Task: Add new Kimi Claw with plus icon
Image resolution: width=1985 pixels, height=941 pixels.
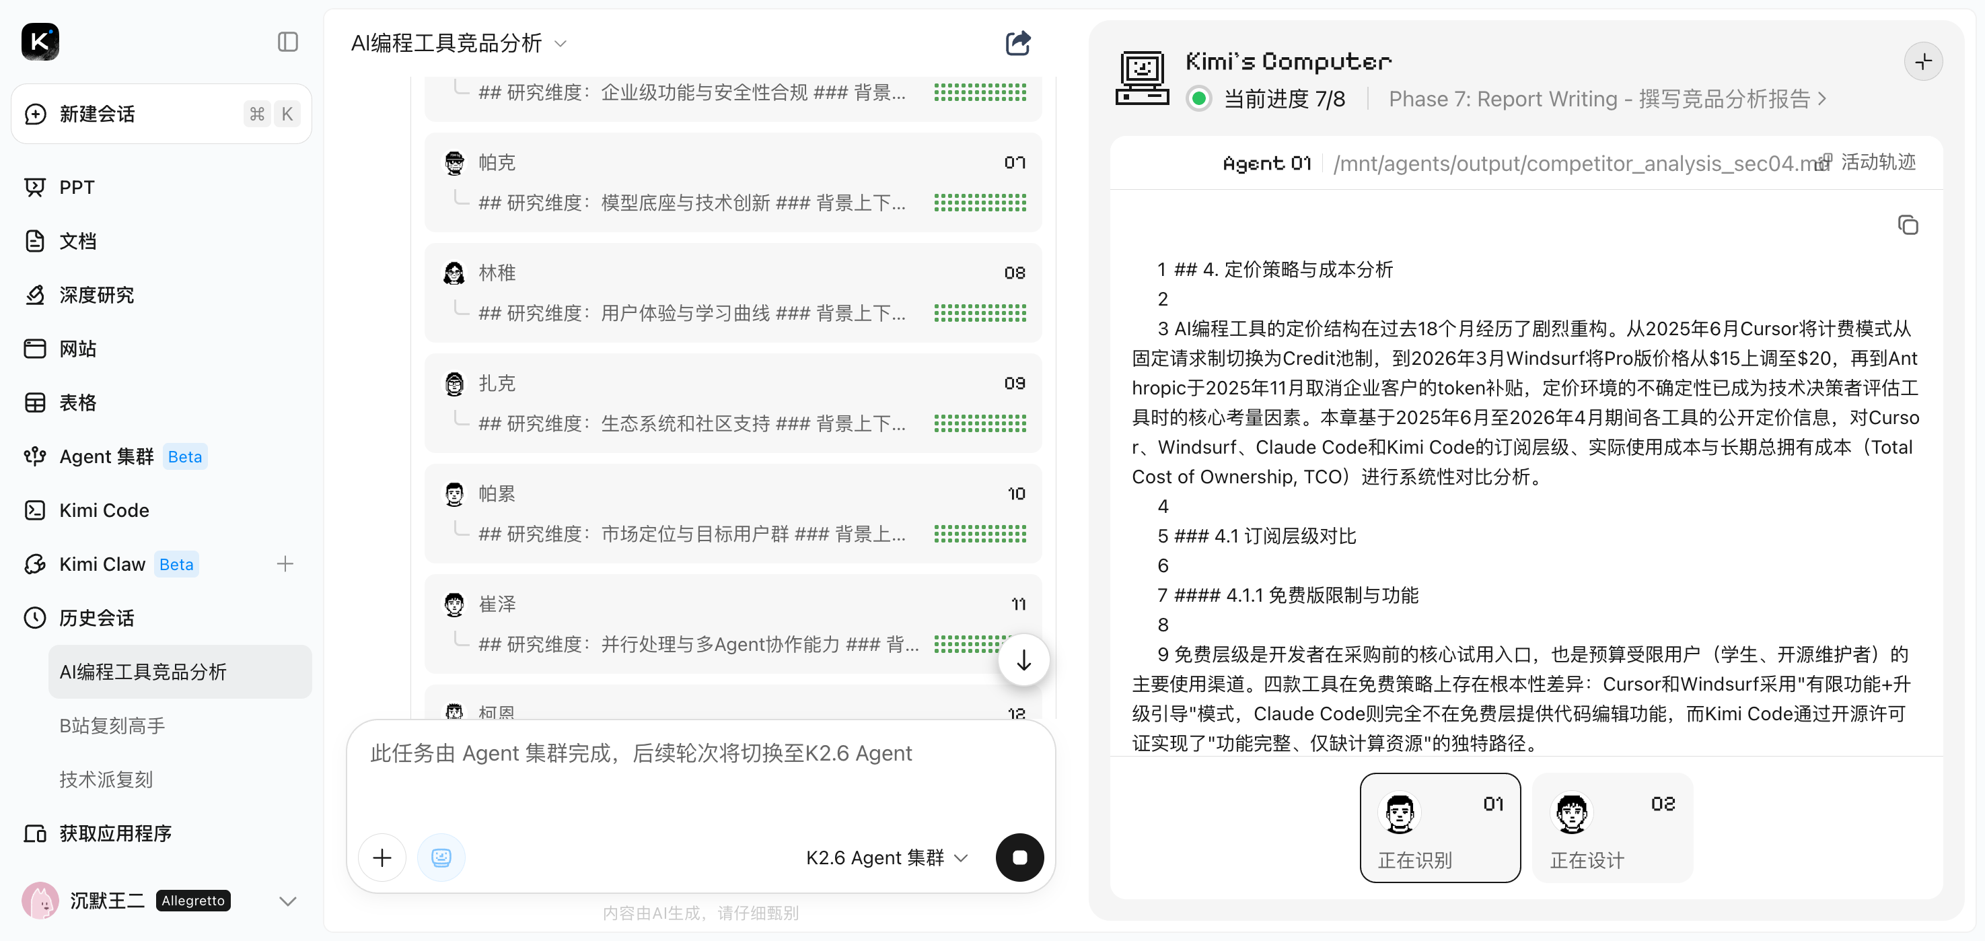Action: point(285,564)
